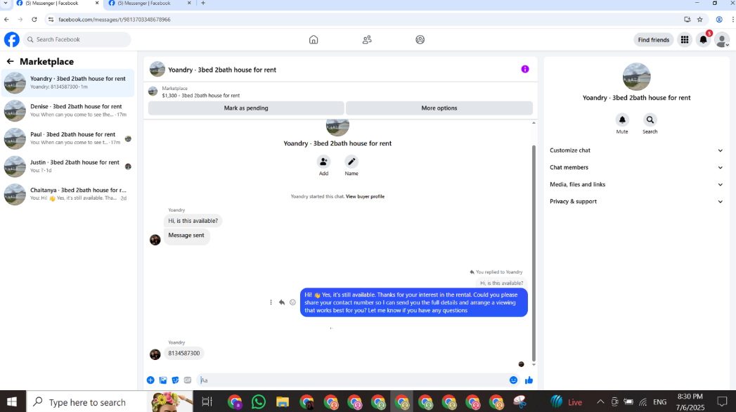The image size is (736, 412).
Task: Choose a sticker icon
Action: (175, 380)
